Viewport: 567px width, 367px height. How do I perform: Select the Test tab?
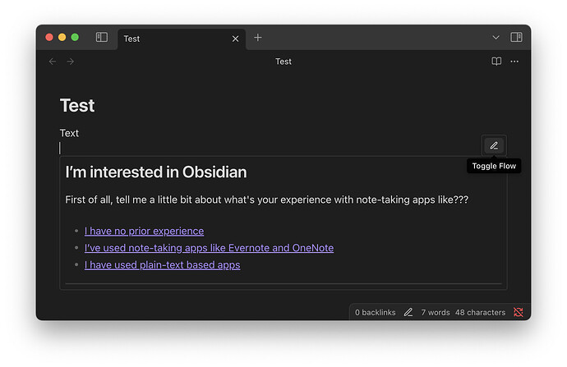click(182, 39)
